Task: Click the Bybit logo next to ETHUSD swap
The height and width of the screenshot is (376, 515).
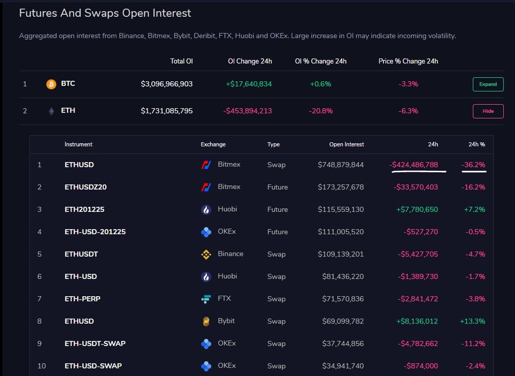Action: click(205, 321)
